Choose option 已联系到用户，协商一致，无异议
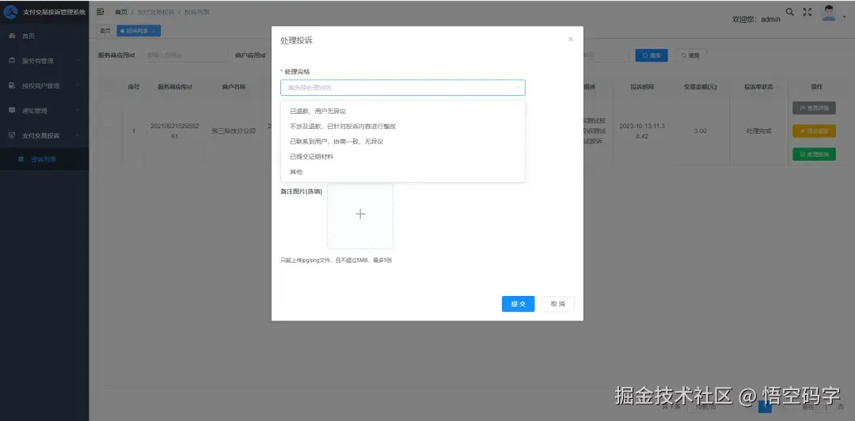The width and height of the screenshot is (855, 421). (x=402, y=142)
